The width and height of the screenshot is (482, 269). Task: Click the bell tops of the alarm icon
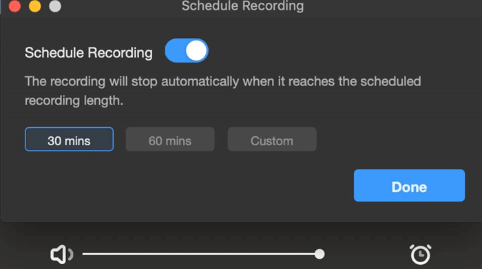click(x=421, y=246)
